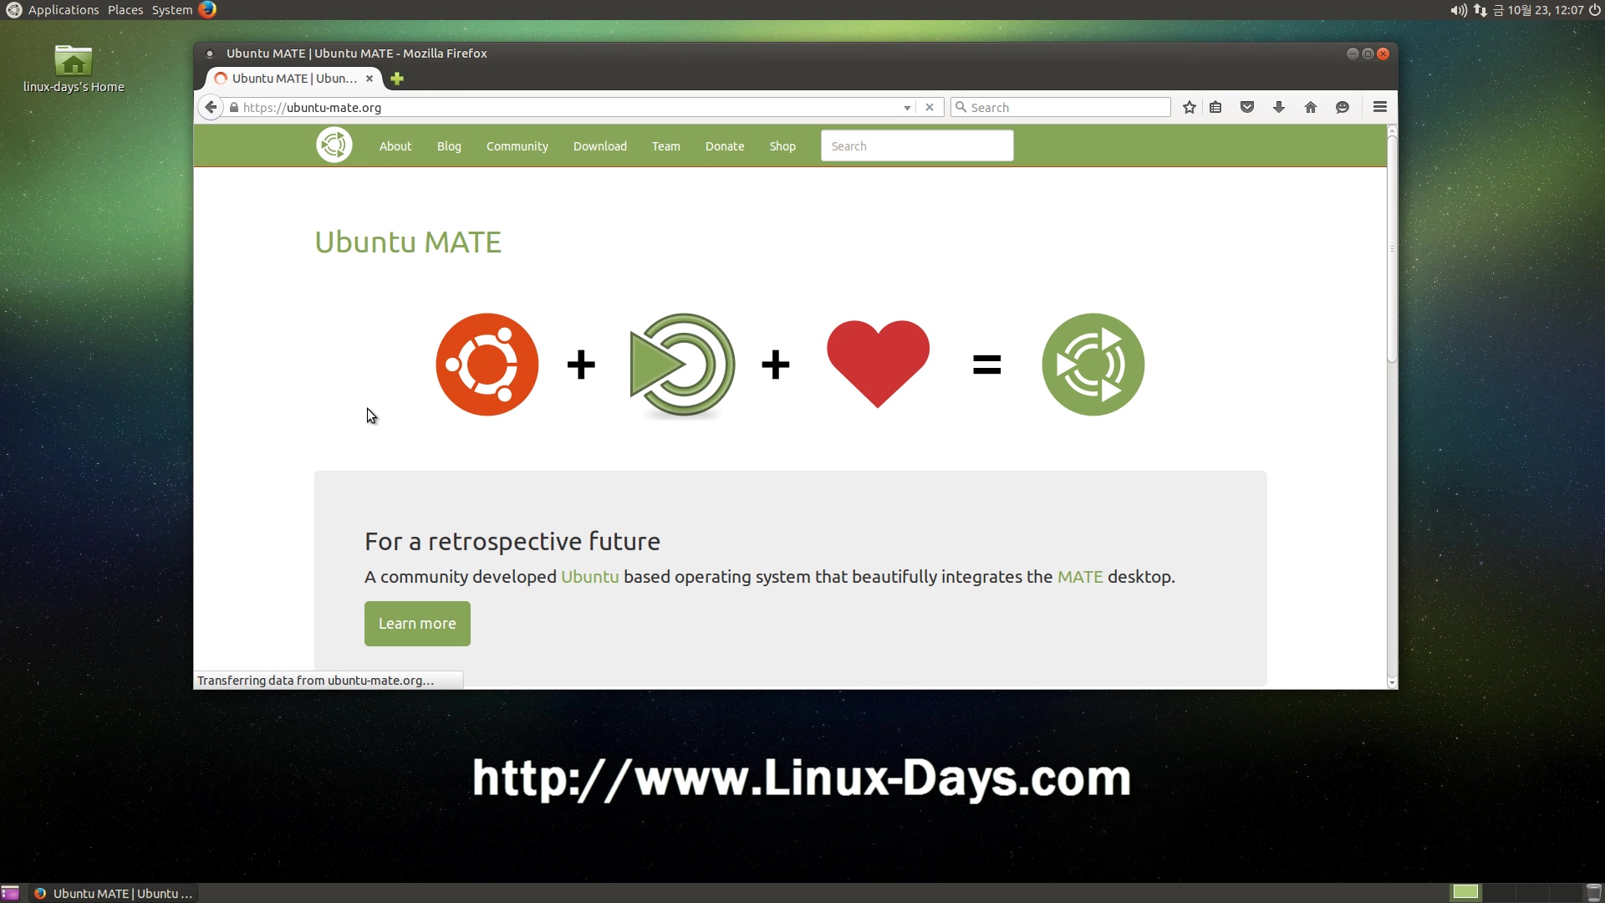Open the Hello chat bubble icon

[1343, 107]
